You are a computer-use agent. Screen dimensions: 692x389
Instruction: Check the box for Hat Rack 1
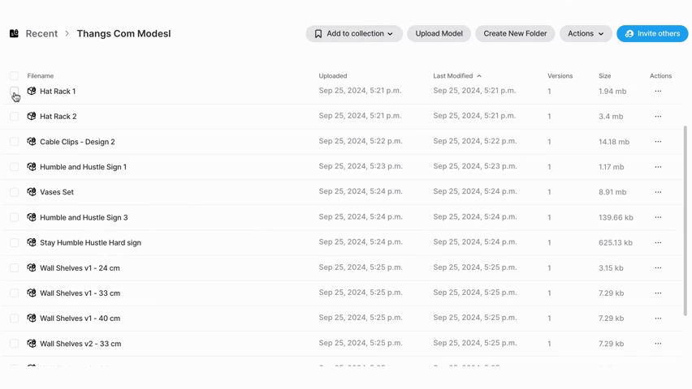click(14, 92)
